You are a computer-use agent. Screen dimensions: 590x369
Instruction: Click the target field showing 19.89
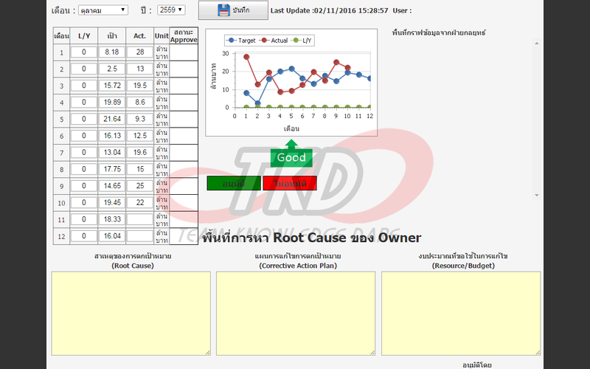(x=112, y=102)
